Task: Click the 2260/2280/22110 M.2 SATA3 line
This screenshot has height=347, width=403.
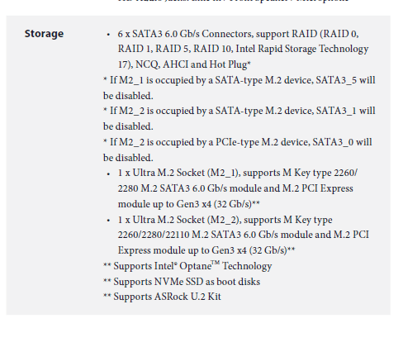Action: [x=244, y=235]
